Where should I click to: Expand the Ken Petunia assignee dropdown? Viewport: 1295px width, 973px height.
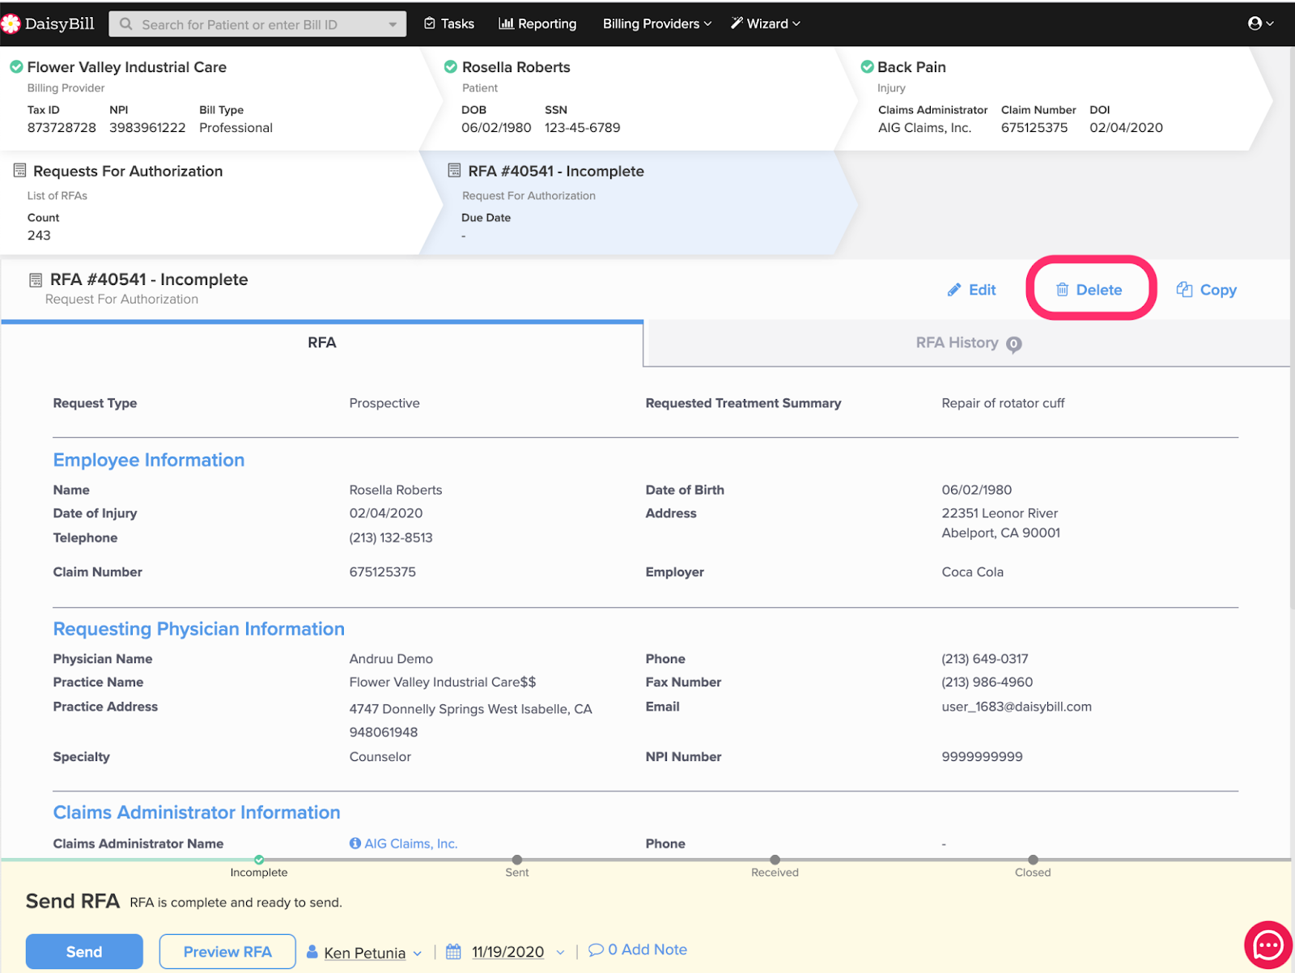[x=417, y=954]
